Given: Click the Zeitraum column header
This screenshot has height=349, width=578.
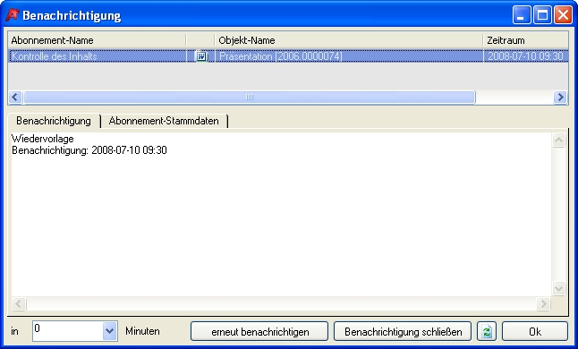Looking at the screenshot, I should 525,40.
